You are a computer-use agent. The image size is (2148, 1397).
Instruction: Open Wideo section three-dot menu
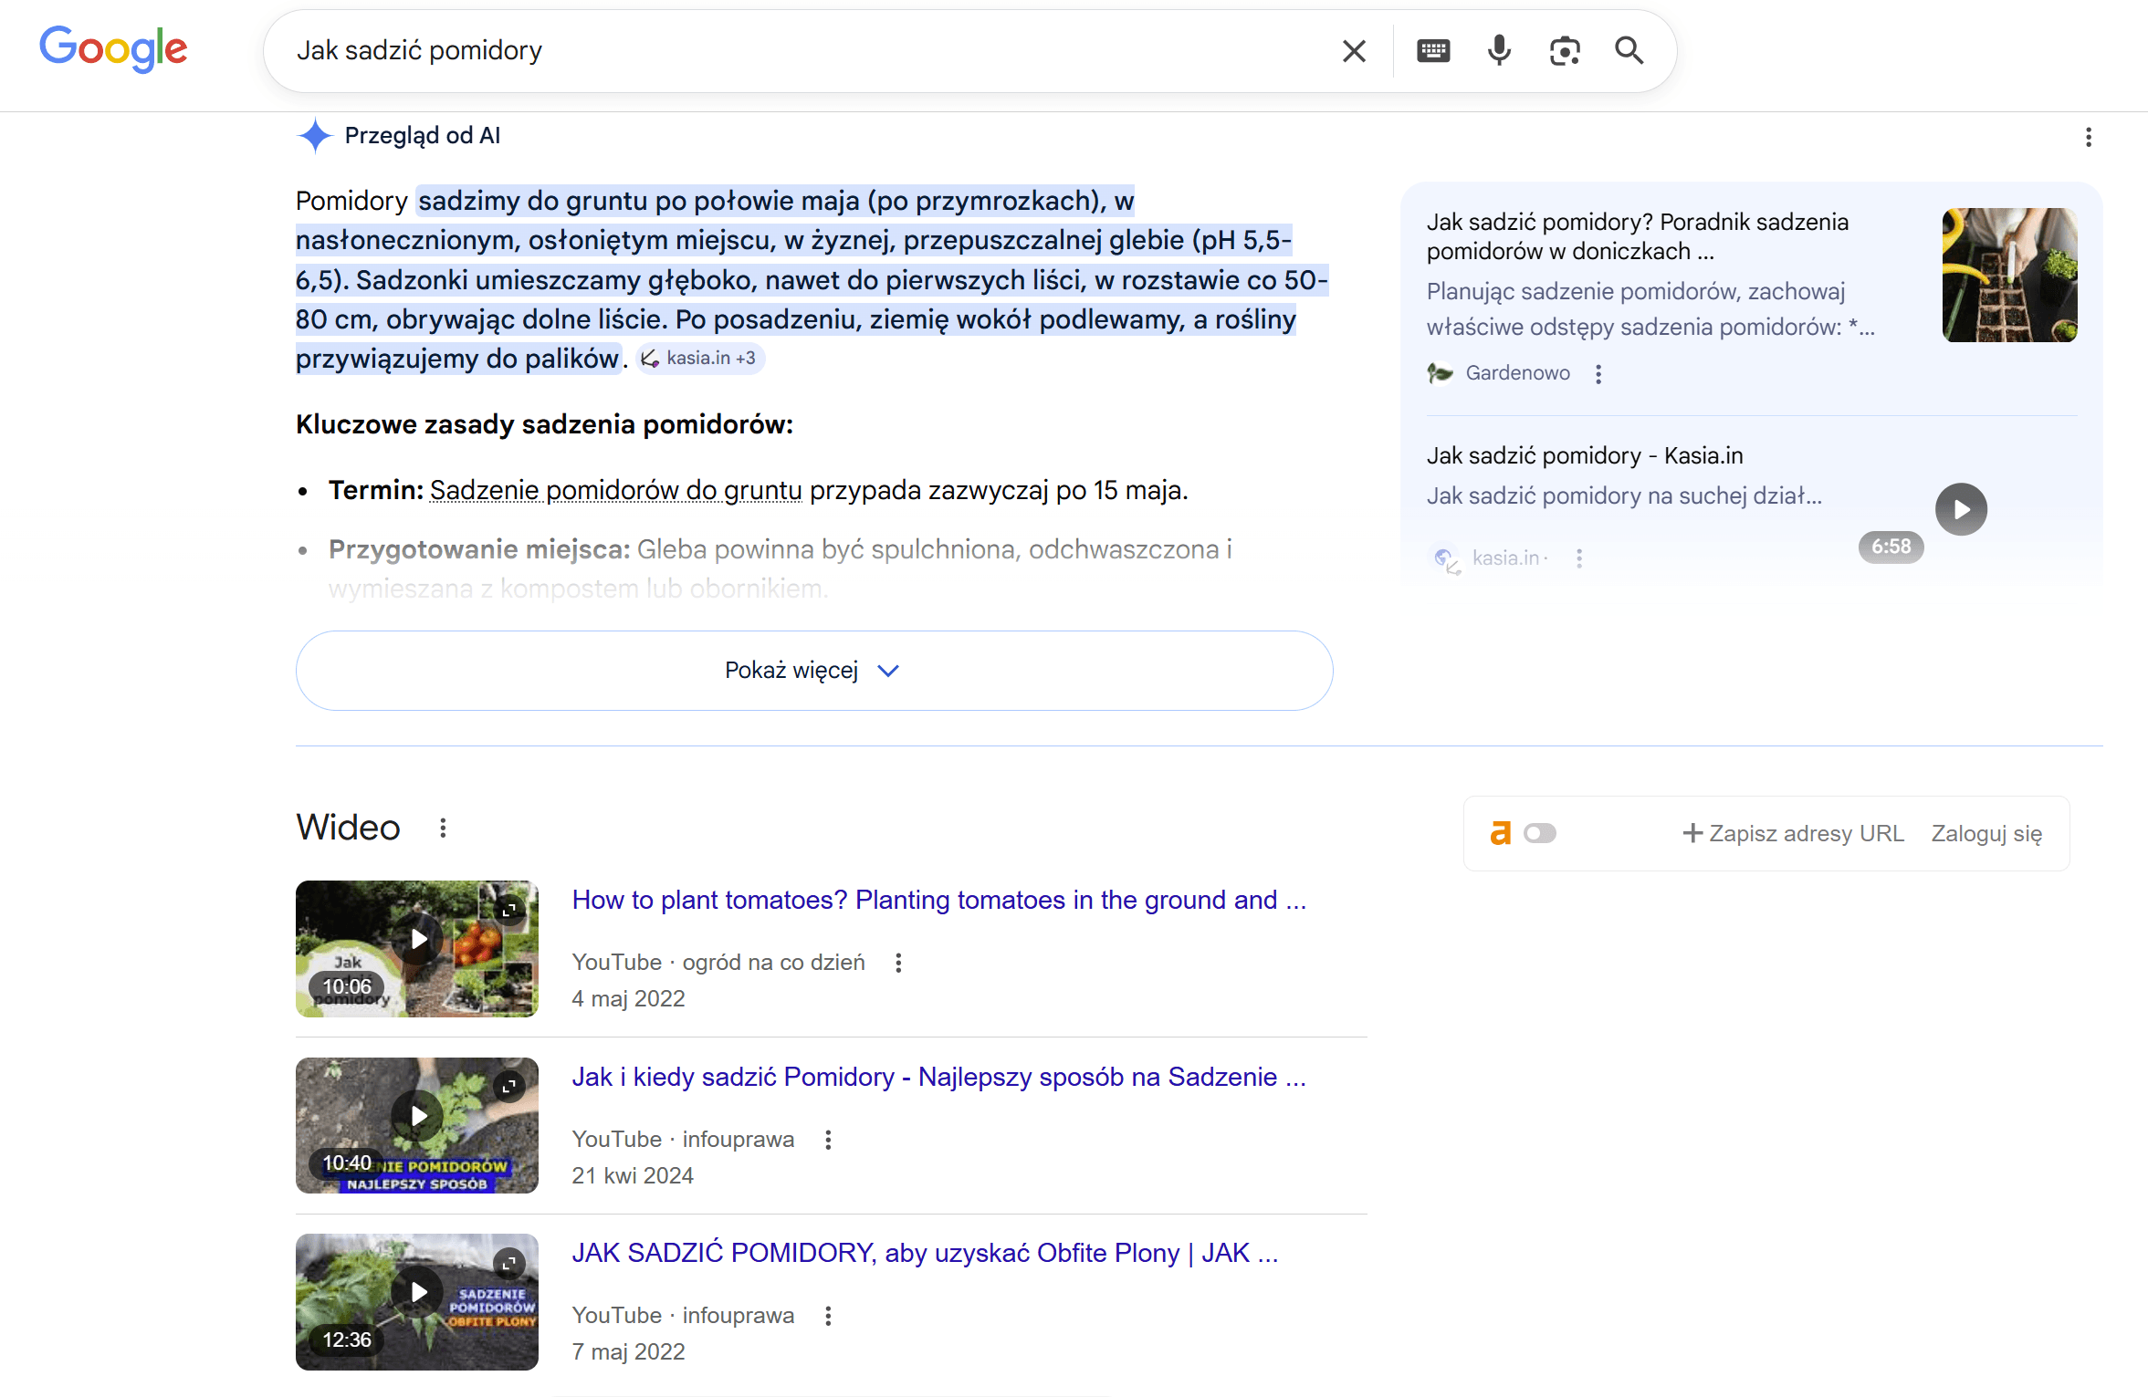pyautogui.click(x=443, y=828)
